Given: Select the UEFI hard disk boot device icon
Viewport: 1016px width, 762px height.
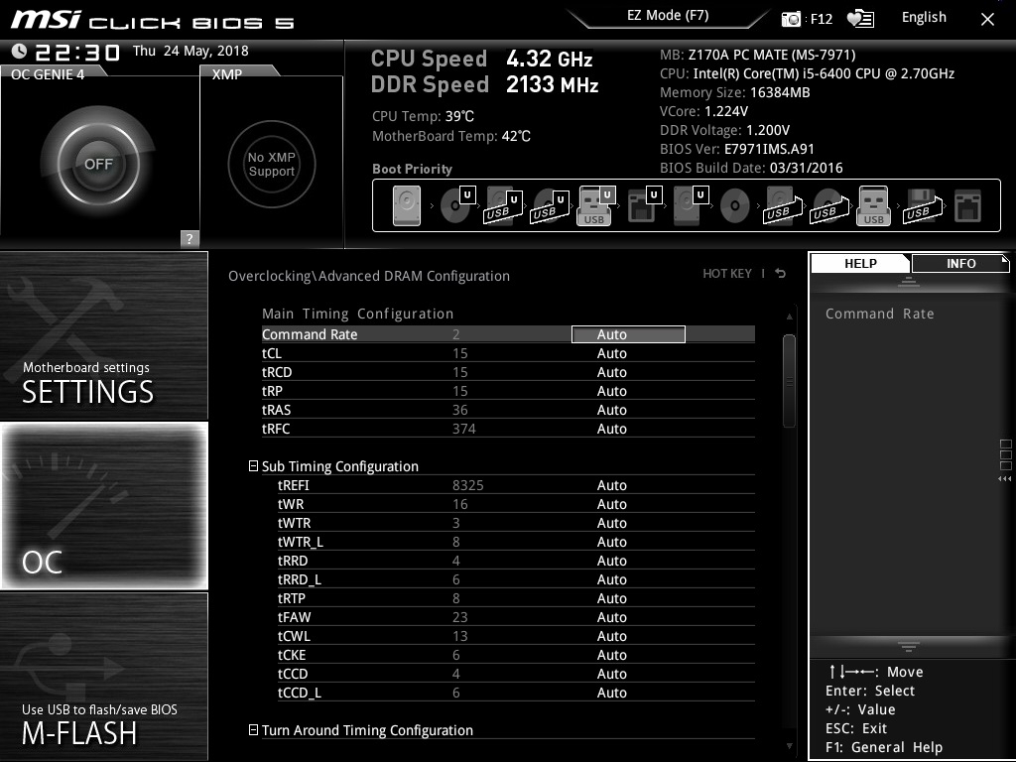Looking at the screenshot, I should 691,205.
